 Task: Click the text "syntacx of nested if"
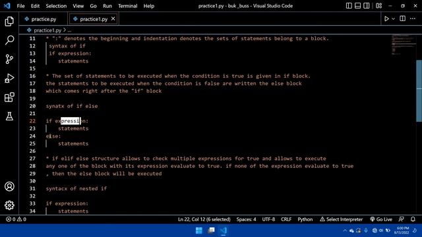pos(76,188)
